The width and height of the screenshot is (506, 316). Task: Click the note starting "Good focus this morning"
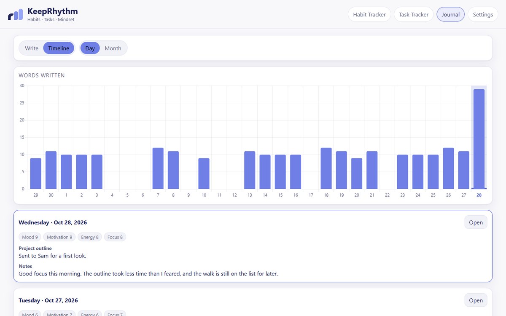[x=148, y=274]
